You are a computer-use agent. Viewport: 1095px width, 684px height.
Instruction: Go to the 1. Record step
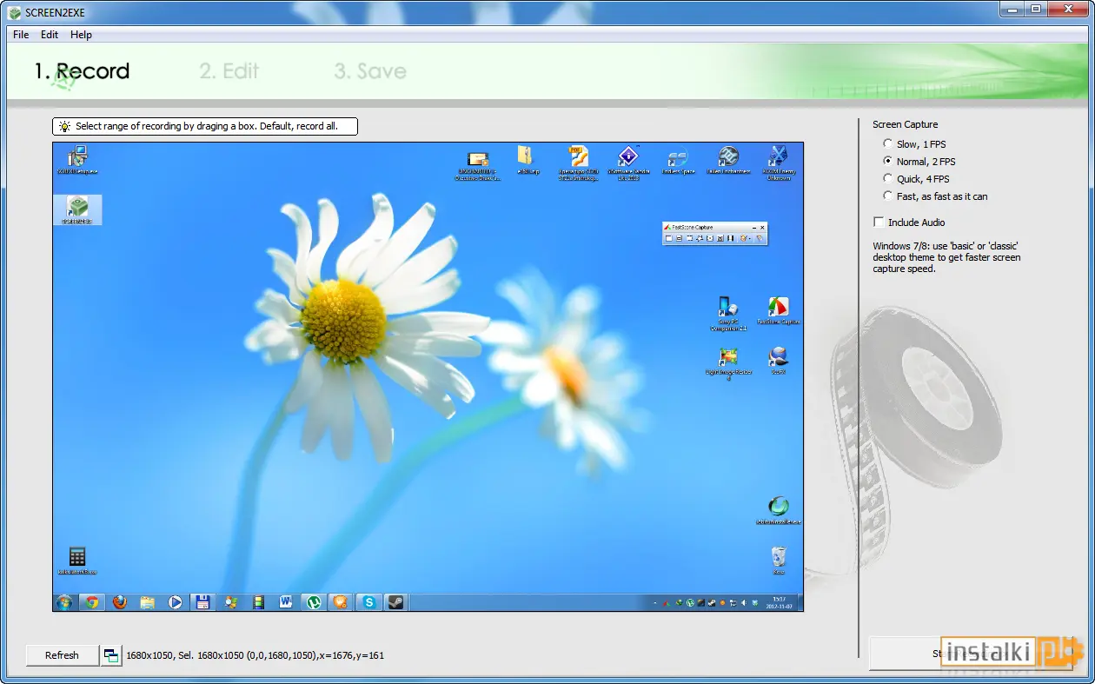[x=82, y=71]
